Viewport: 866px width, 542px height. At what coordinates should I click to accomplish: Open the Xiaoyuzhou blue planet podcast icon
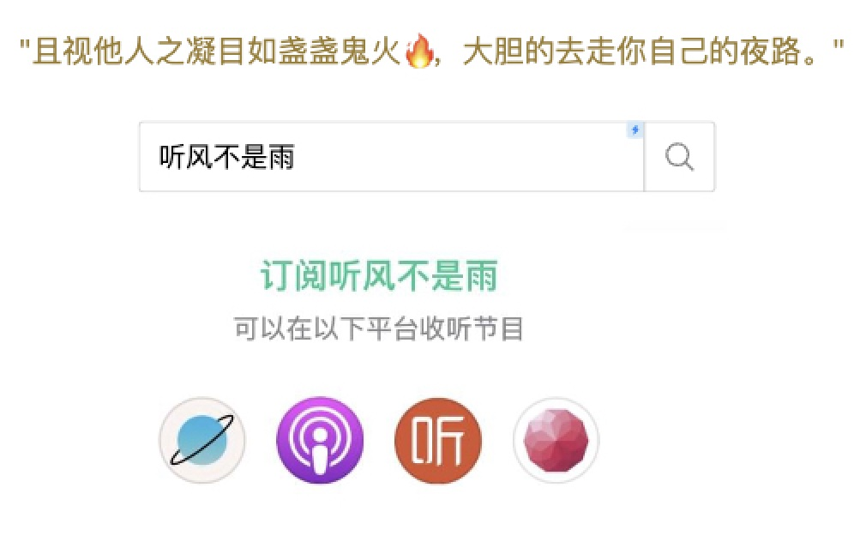tap(202, 440)
